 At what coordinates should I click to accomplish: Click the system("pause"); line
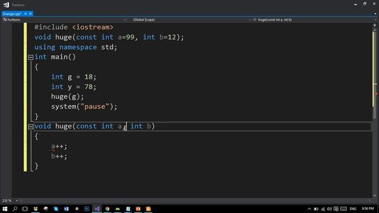pos(84,106)
